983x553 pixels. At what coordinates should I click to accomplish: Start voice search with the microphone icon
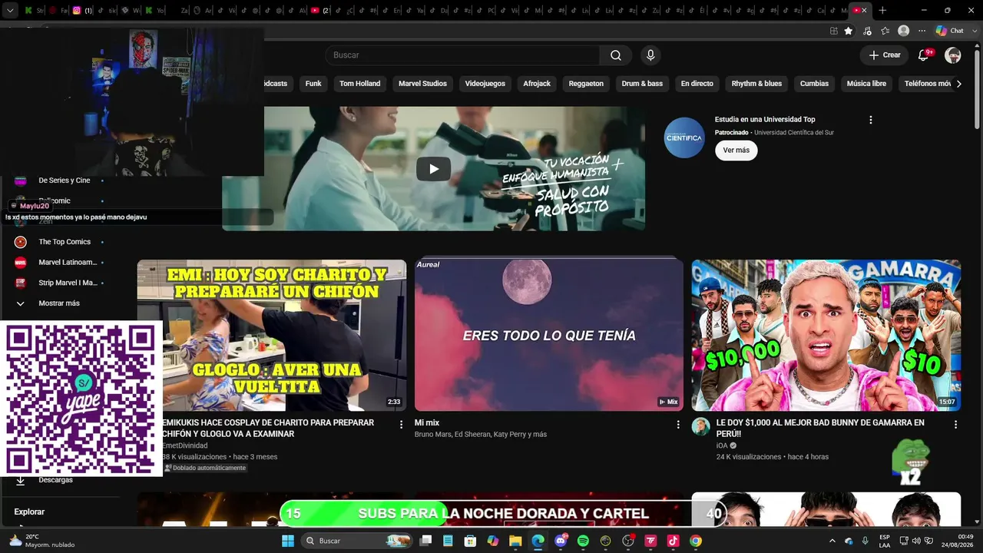click(650, 55)
